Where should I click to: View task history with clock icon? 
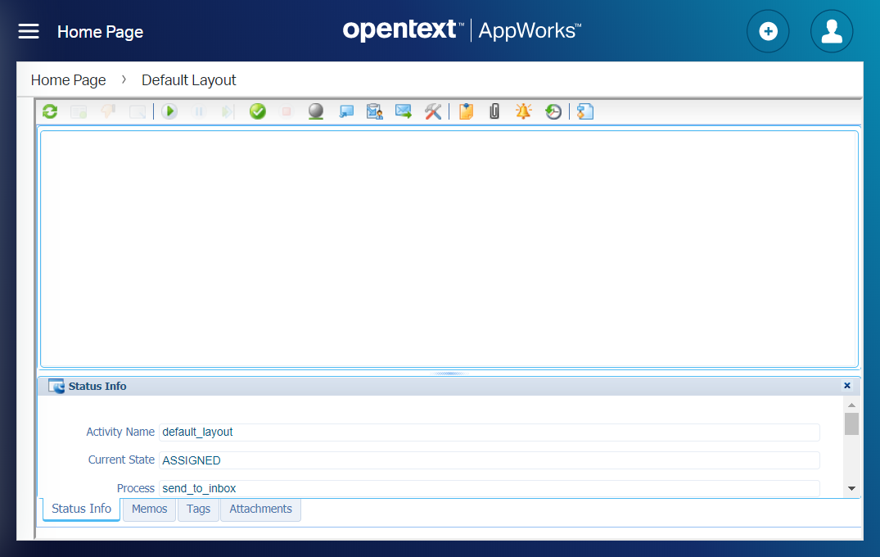coord(553,111)
